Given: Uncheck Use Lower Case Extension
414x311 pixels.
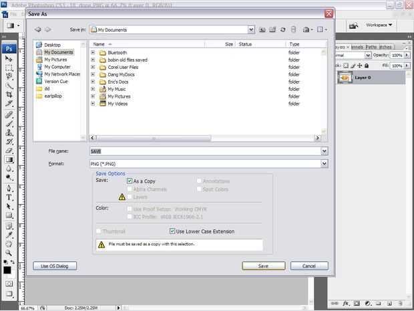Looking at the screenshot, I should (172, 231).
